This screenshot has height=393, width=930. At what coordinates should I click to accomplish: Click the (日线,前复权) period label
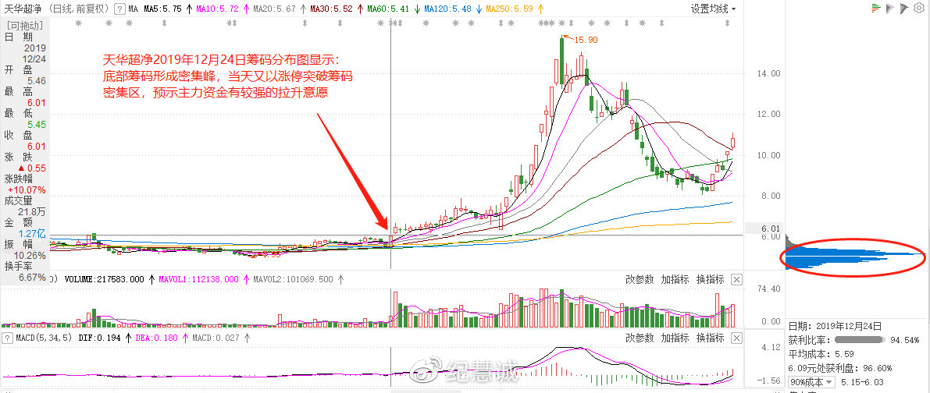pos(78,9)
